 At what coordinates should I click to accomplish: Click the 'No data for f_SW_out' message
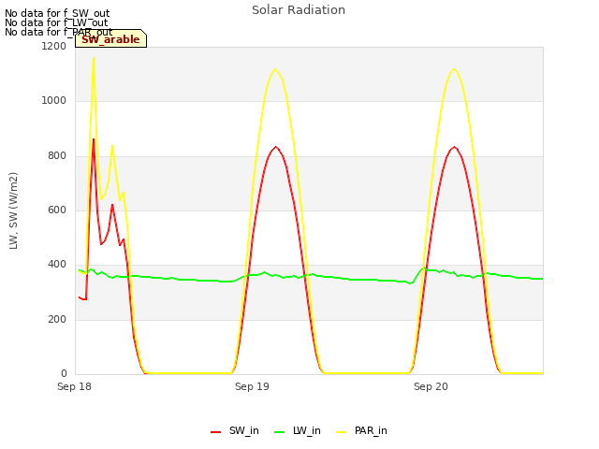(x=57, y=13)
